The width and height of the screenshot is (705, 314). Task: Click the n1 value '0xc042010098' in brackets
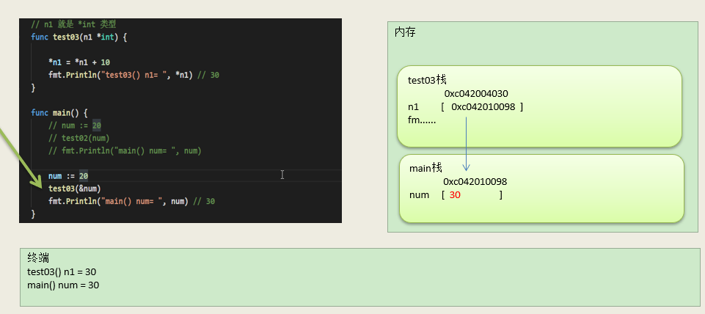pos(483,106)
